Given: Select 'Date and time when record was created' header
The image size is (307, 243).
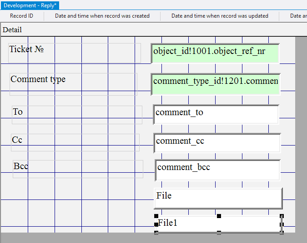Looking at the screenshot, I should coord(102,16).
